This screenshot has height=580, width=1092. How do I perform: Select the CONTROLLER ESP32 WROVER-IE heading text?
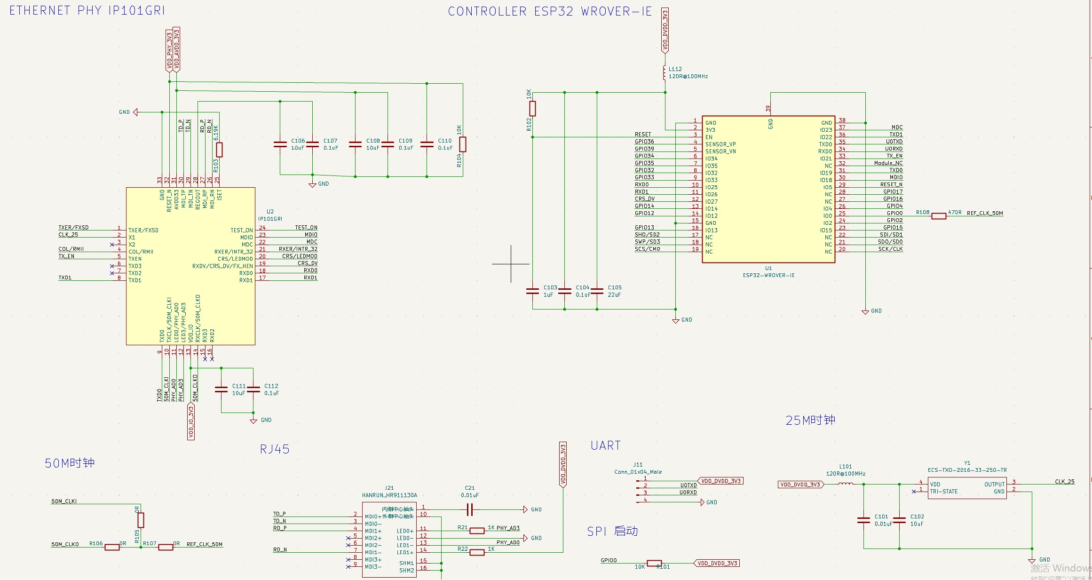coord(550,11)
